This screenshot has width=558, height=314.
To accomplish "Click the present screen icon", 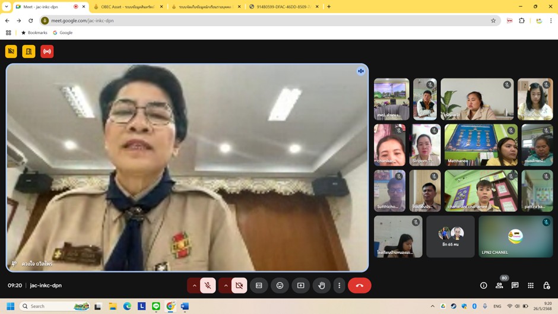I will pyautogui.click(x=300, y=286).
